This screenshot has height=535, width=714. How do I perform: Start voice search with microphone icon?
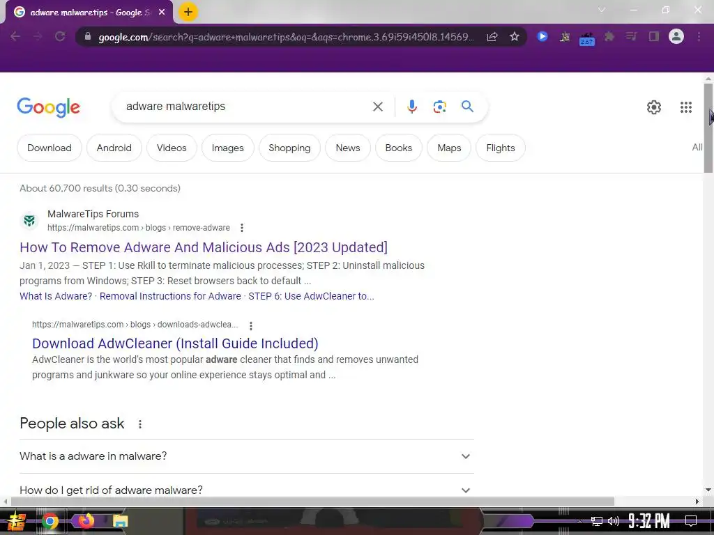[x=411, y=107]
